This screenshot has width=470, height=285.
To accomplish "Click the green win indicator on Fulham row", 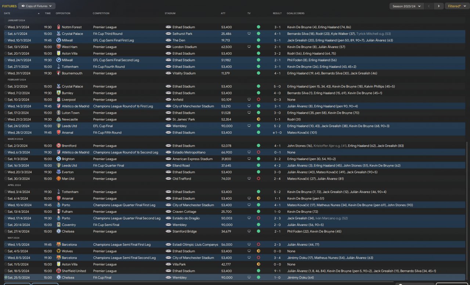I will click(x=258, y=212).
